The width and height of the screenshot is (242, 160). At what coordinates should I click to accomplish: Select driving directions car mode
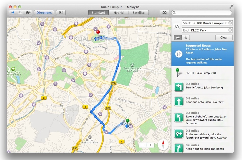pyautogui.click(x=178, y=37)
